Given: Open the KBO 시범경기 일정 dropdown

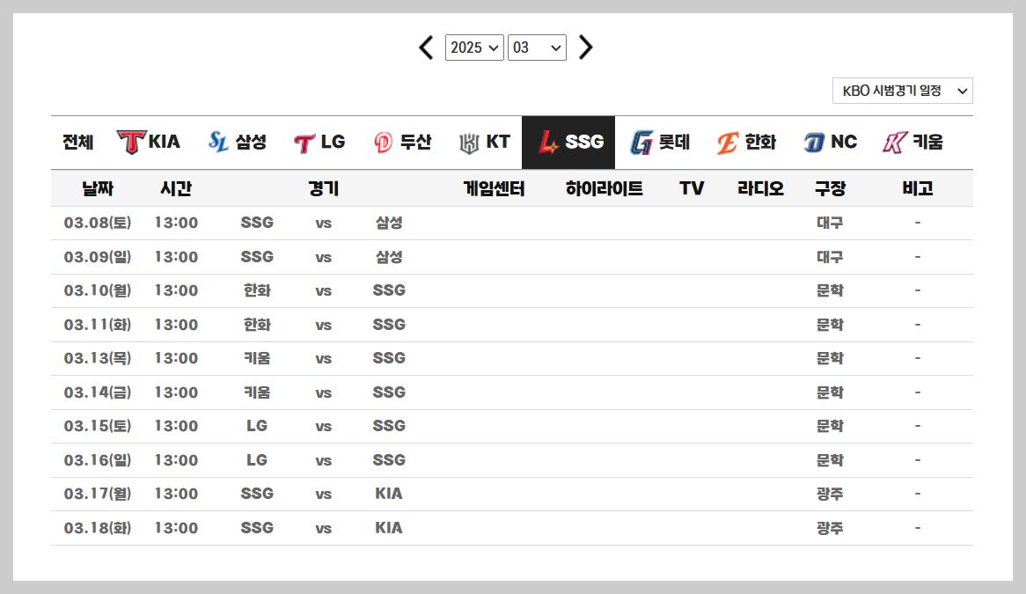Looking at the screenshot, I should tap(903, 90).
